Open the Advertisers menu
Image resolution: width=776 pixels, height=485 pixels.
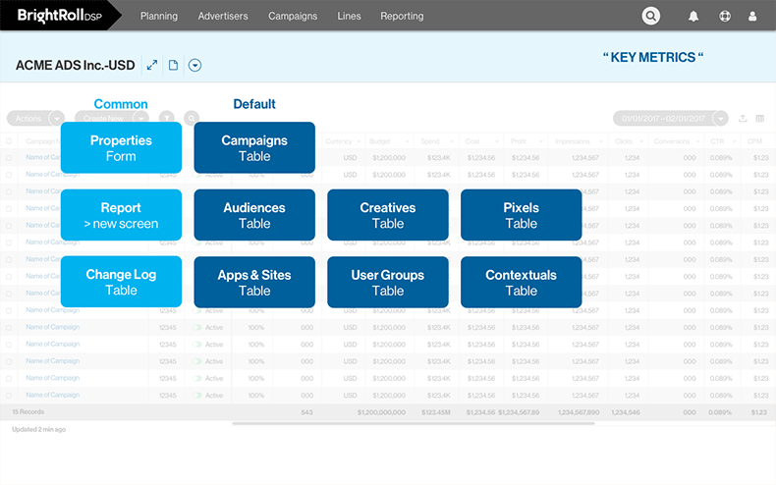tap(223, 16)
